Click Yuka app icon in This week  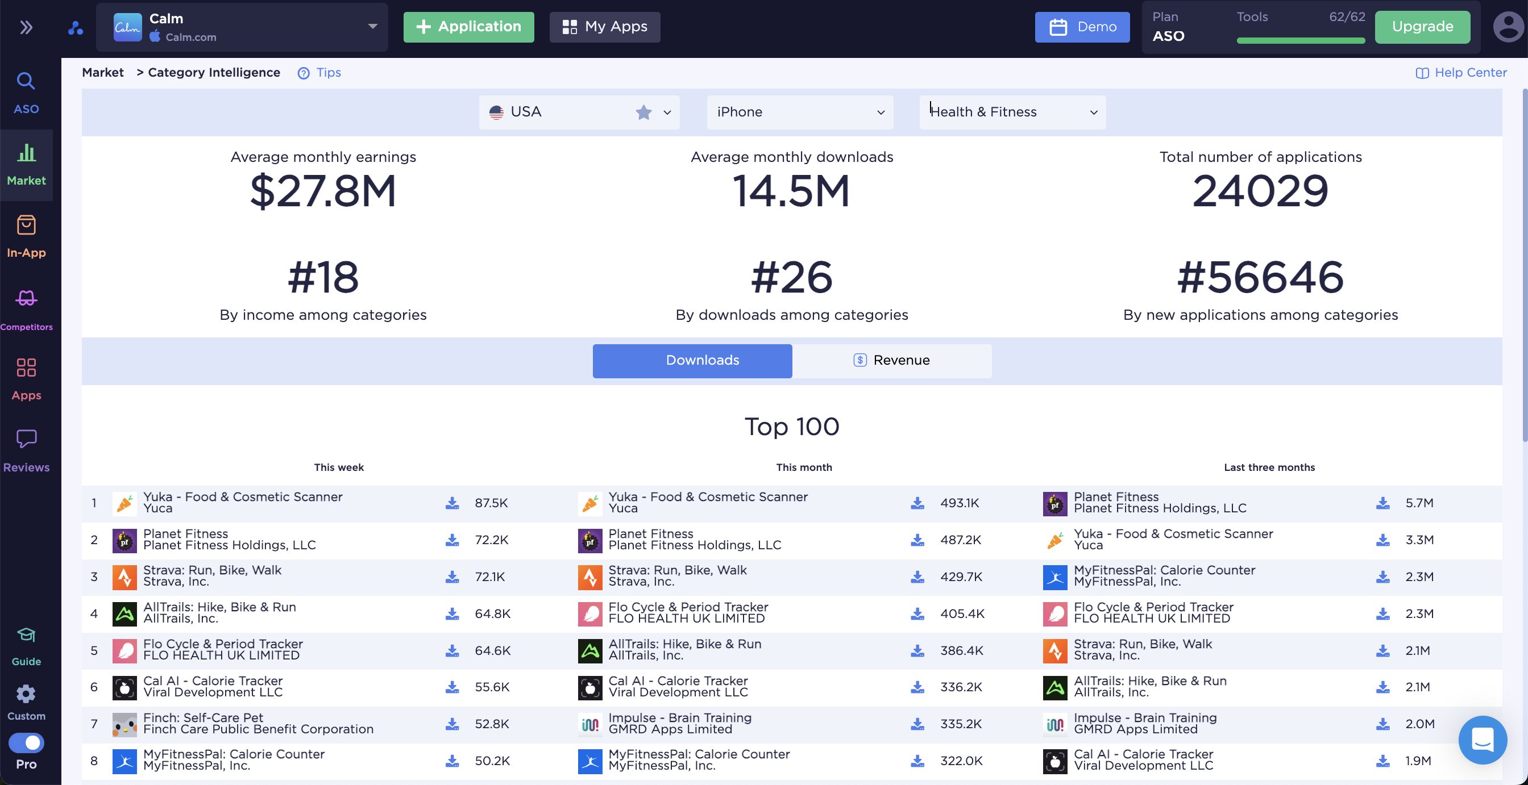(x=124, y=503)
